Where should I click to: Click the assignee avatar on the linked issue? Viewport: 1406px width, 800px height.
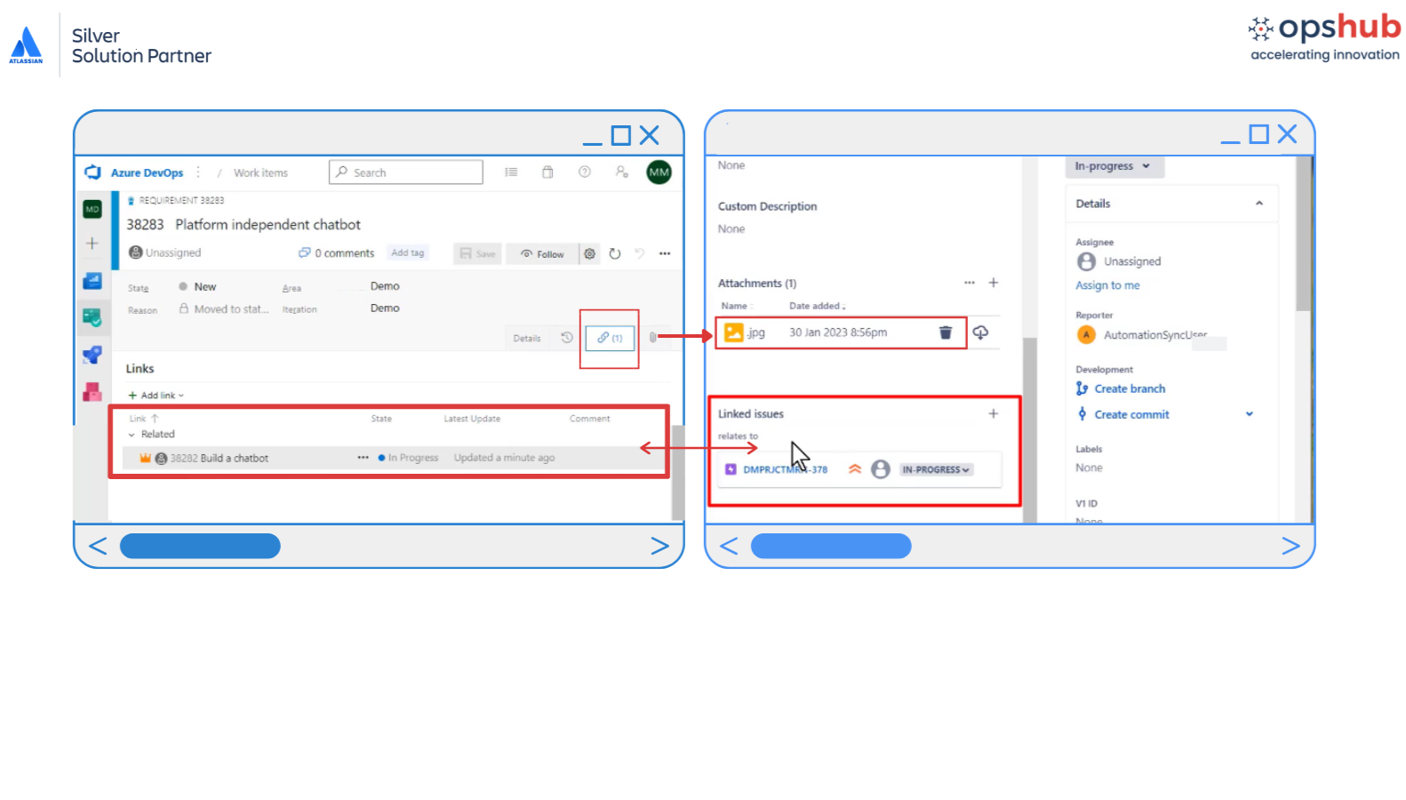(x=881, y=469)
